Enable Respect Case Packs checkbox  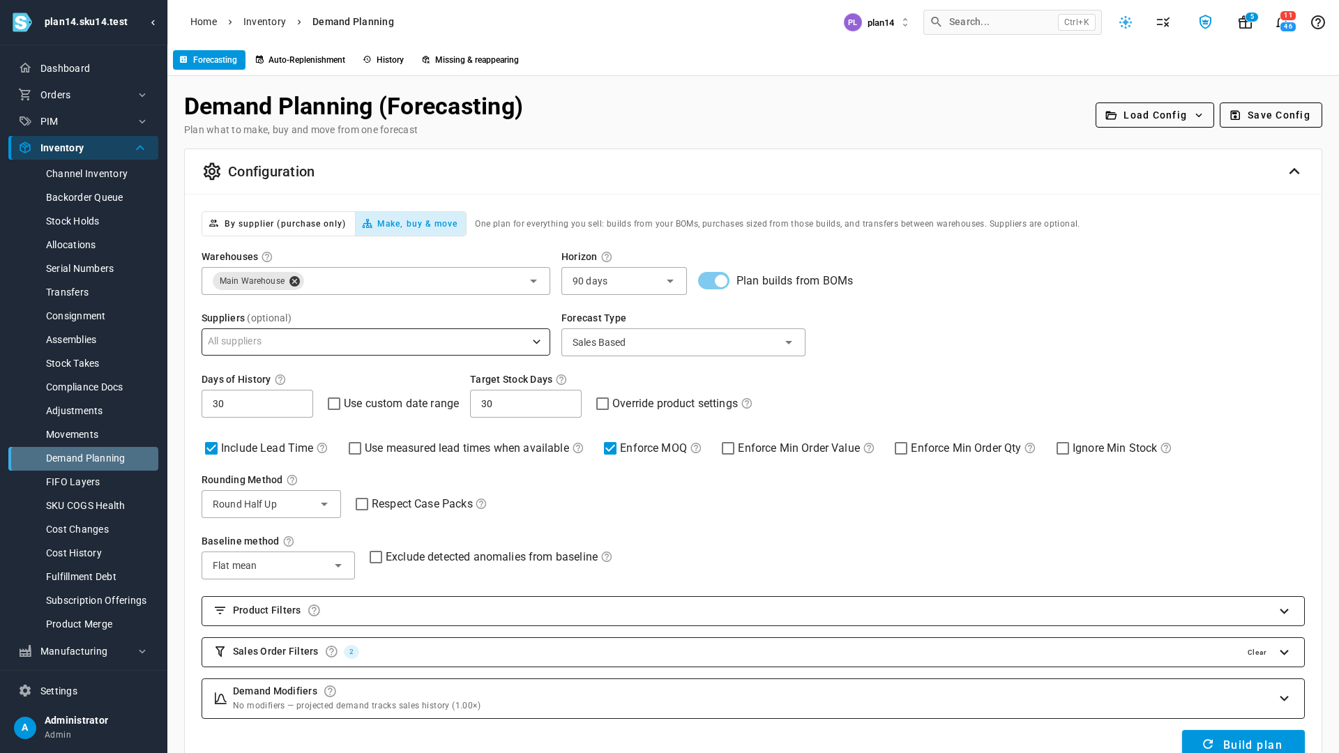[362, 504]
